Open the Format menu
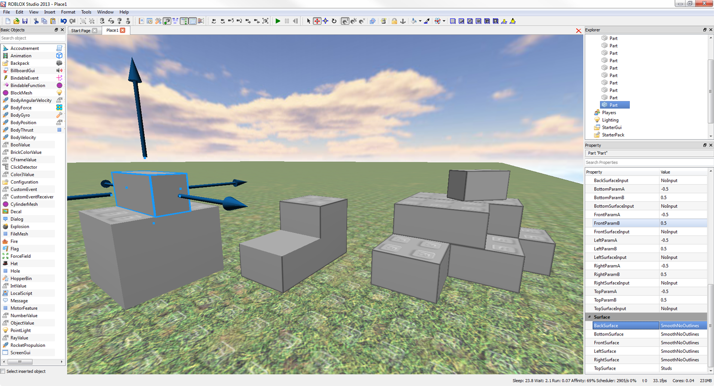Image resolution: width=714 pixels, height=386 pixels. click(x=68, y=12)
